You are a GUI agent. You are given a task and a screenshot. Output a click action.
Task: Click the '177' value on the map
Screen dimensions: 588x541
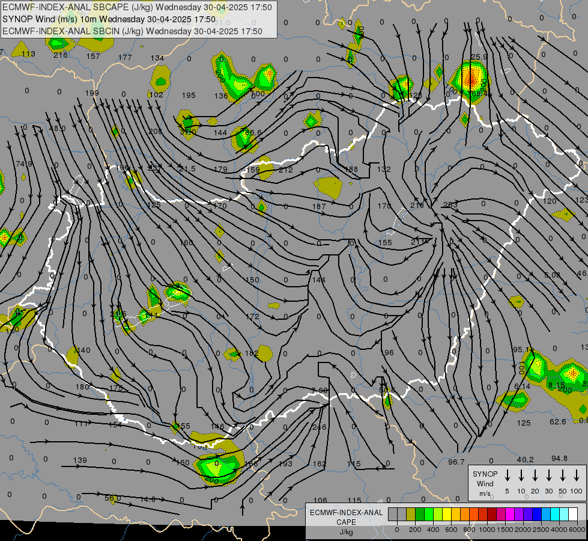click(x=125, y=58)
